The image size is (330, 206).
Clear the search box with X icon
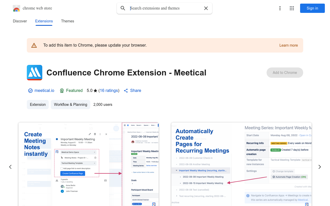pyautogui.click(x=206, y=8)
